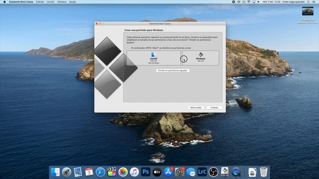The width and height of the screenshot is (319, 179).
Task: Click the volume icon in menu bar
Action: 258,2
